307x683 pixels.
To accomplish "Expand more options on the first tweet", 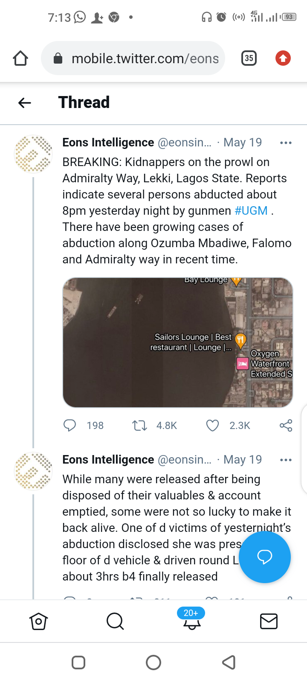I will pos(286,143).
